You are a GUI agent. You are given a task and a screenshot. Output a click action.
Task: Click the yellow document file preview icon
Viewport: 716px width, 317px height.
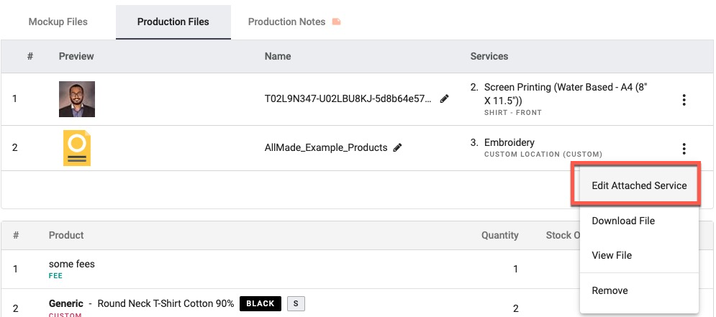77,148
